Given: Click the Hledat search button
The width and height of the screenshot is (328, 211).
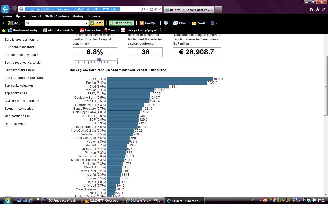Looking at the screenshot, I should (97, 23).
